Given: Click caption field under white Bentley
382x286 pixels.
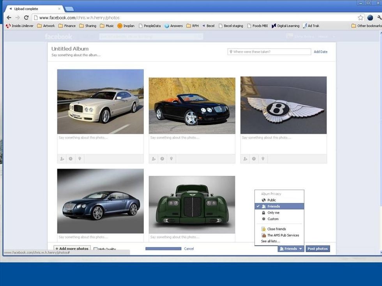Looking at the screenshot, I should point(101,144).
